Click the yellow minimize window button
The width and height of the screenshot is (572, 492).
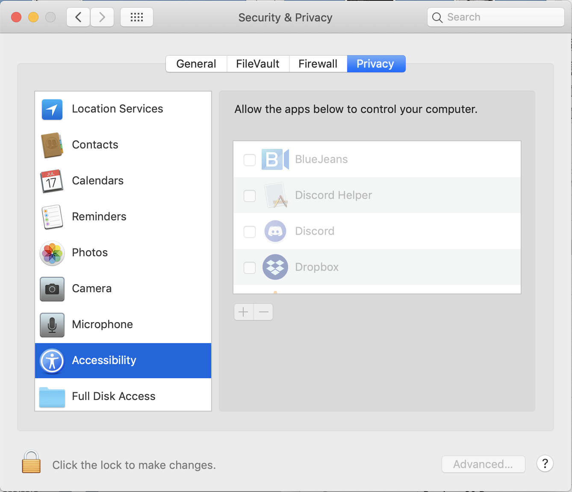33,17
